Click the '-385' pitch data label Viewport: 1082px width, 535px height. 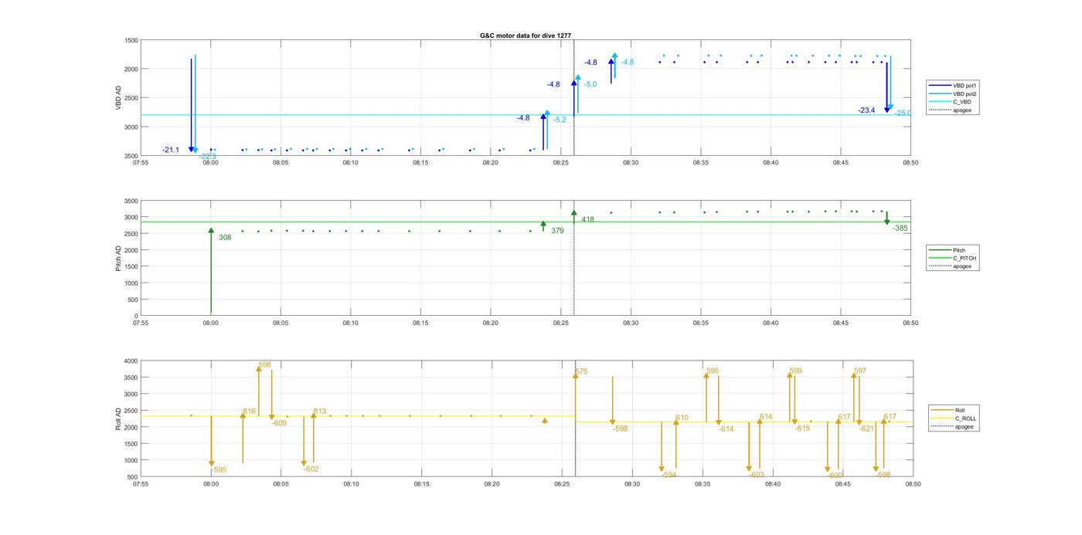coord(900,229)
